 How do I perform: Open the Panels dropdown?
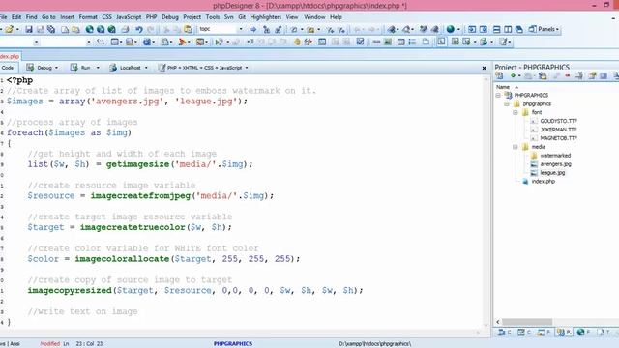(x=544, y=29)
